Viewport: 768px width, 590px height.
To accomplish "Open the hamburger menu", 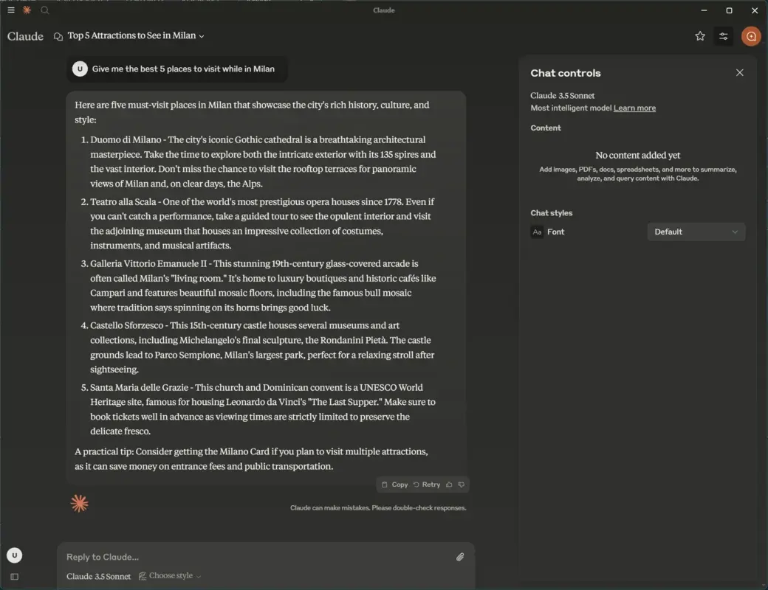I will pyautogui.click(x=10, y=10).
